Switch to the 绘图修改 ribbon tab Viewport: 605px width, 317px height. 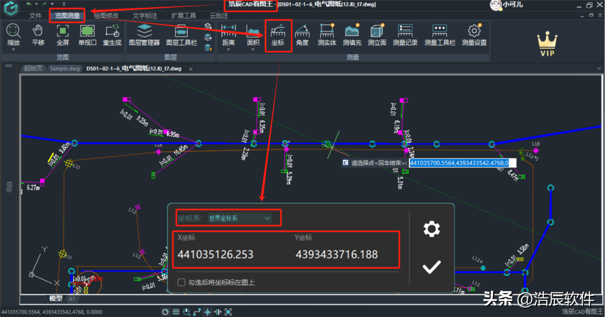106,16
